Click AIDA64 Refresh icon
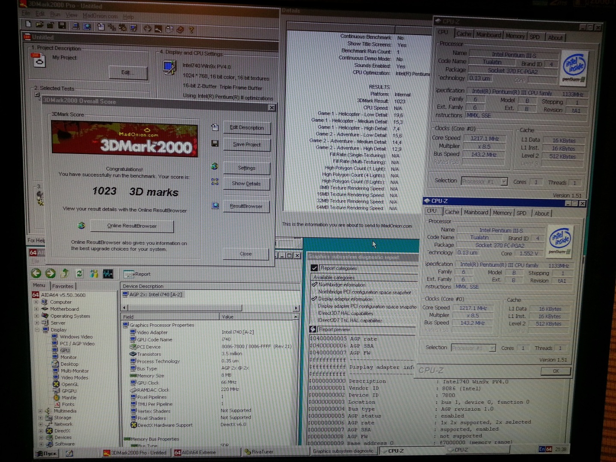 (x=79, y=273)
